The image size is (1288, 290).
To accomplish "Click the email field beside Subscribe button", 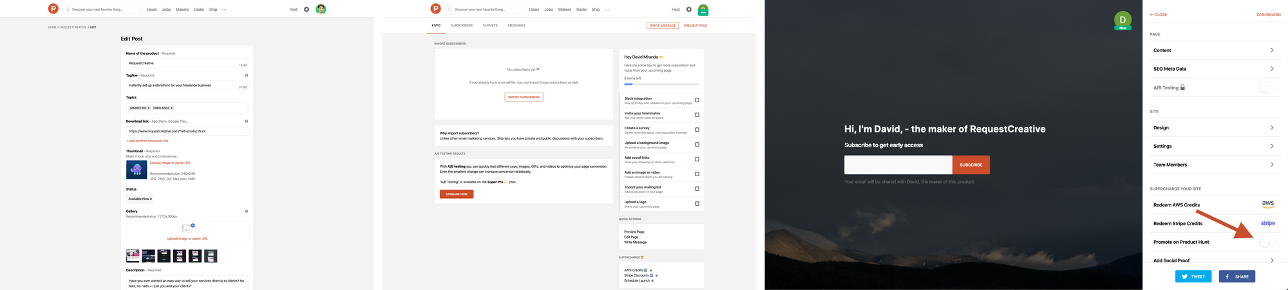I will 898,165.
